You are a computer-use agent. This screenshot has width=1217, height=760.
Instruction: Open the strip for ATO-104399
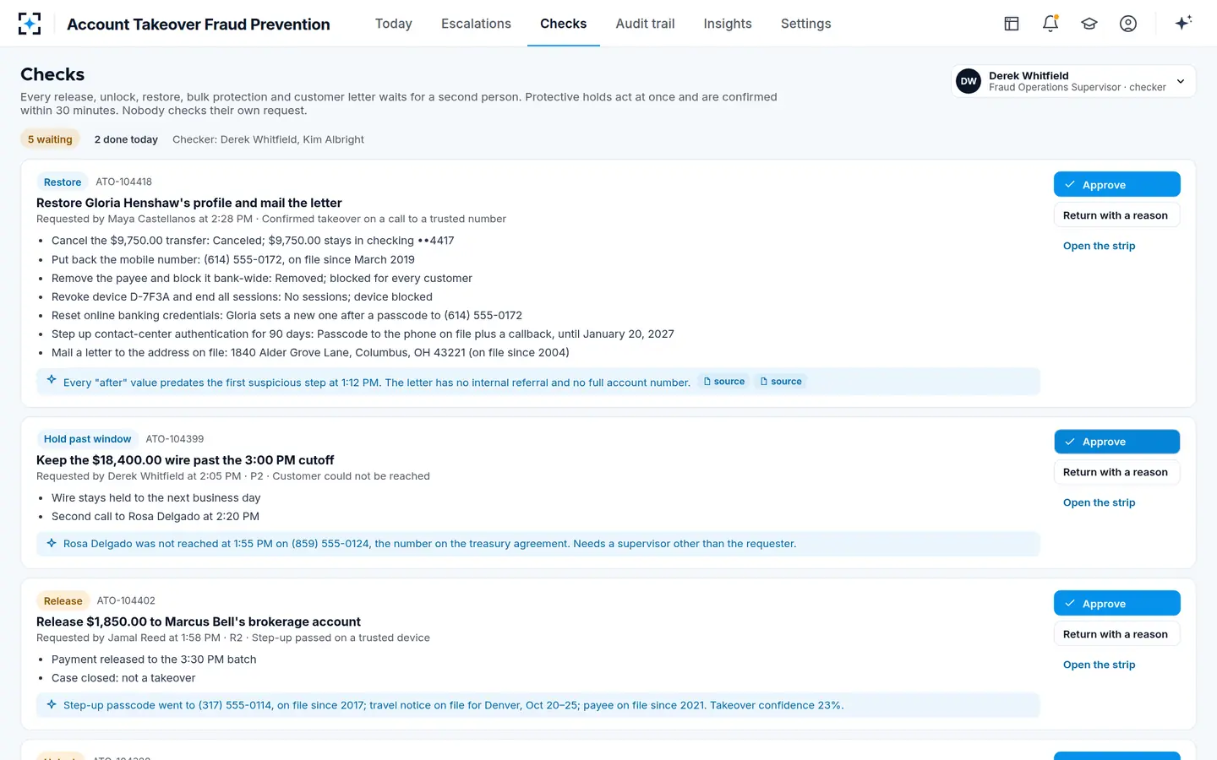click(1099, 502)
